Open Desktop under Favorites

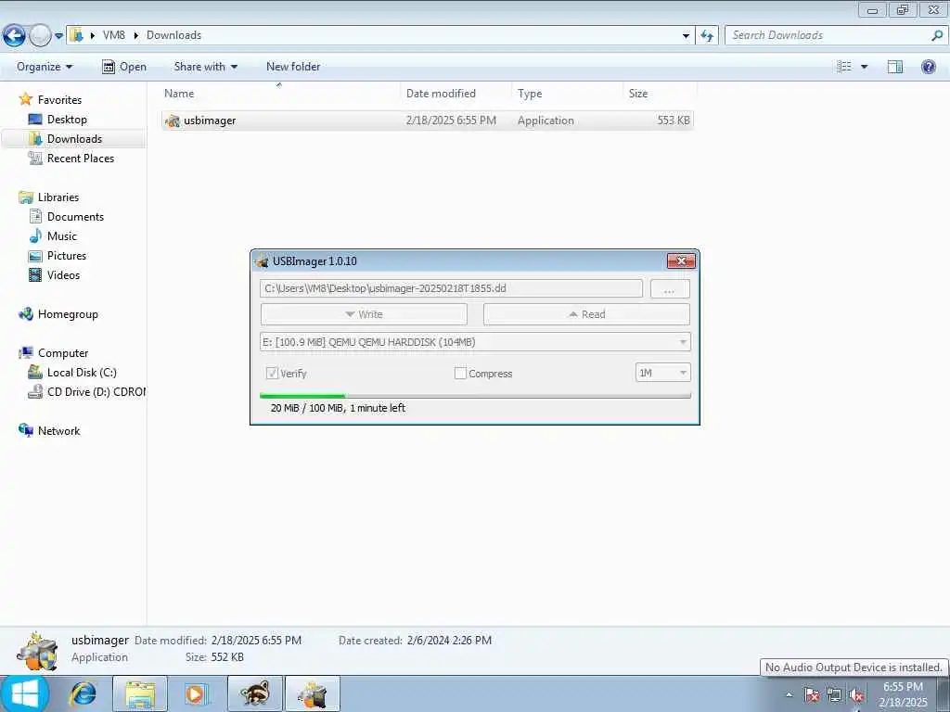(67, 120)
